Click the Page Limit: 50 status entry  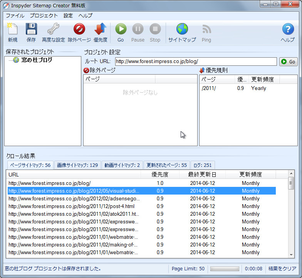point(188,268)
